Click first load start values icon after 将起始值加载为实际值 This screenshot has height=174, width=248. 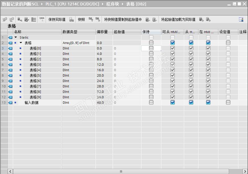coord(201,19)
